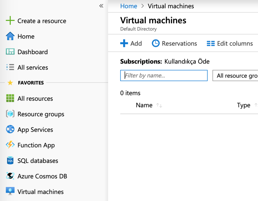
Task: Open All services in the sidebar
Action: (x=33, y=67)
